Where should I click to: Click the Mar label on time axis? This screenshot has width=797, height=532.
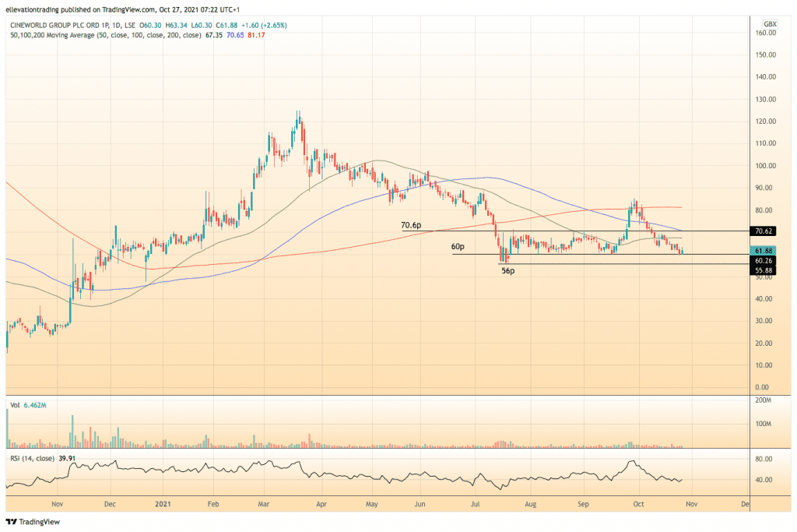point(263,504)
